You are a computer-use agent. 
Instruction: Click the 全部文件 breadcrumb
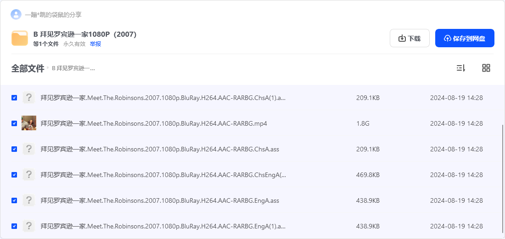(28, 68)
